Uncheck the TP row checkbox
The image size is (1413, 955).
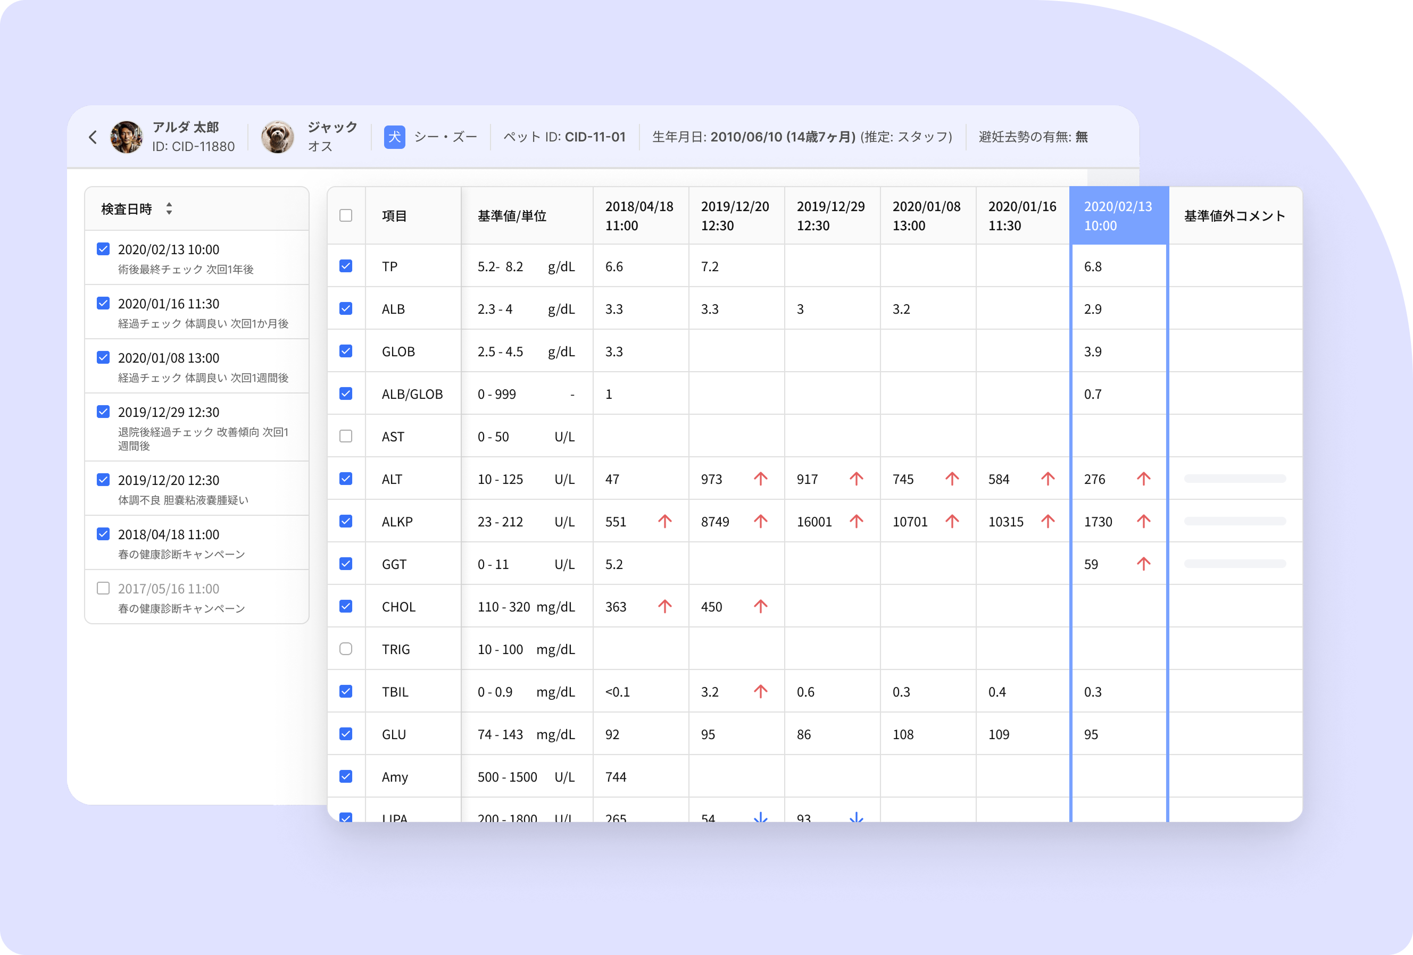346,266
